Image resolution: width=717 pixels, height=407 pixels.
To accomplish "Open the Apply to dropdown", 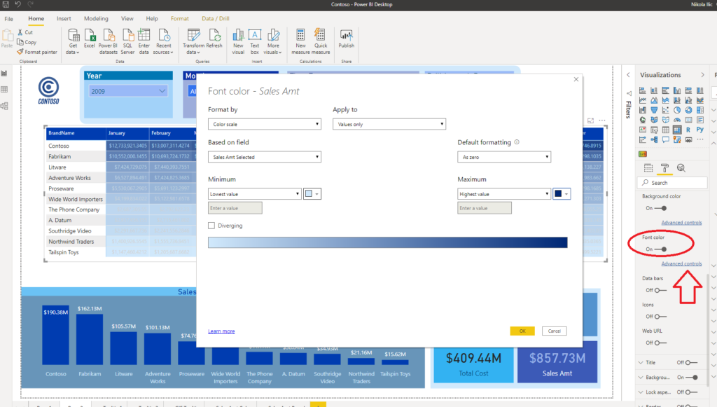I will tap(389, 124).
